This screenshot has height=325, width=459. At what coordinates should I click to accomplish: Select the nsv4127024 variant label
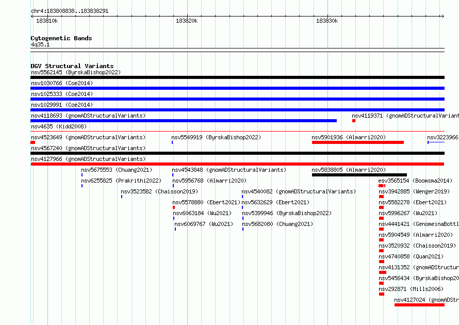tap(427, 300)
